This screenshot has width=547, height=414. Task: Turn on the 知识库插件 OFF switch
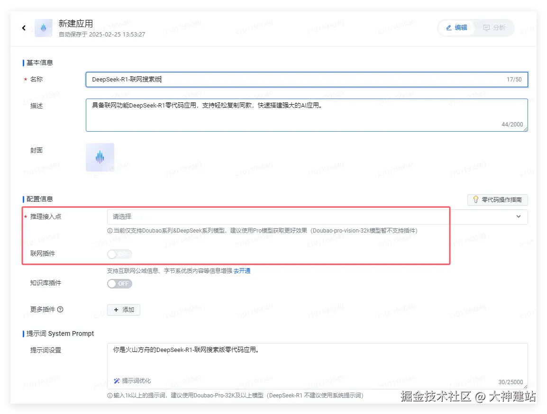pyautogui.click(x=119, y=283)
